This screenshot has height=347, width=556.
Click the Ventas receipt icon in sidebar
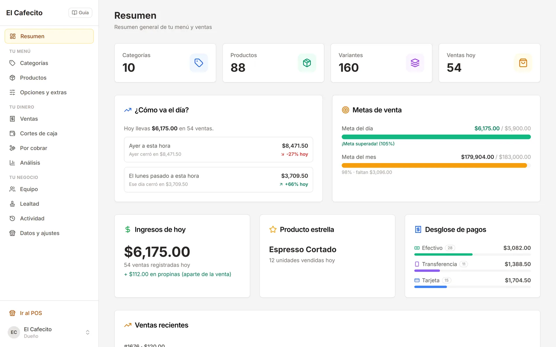coord(13,119)
